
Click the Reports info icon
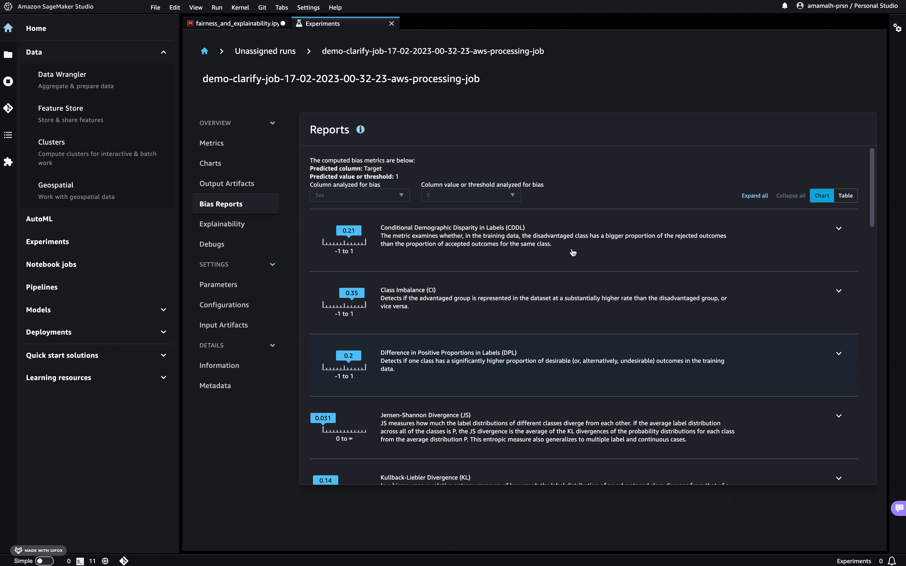point(360,130)
